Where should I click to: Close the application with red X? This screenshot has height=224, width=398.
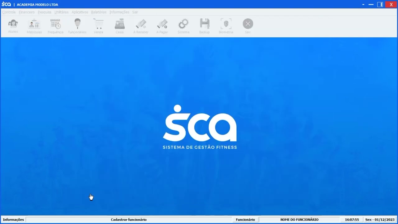pyautogui.click(x=391, y=4)
